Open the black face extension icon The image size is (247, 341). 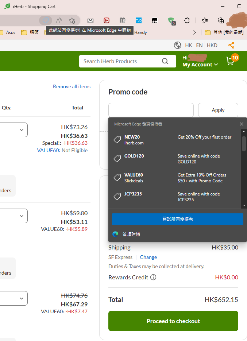154,20
